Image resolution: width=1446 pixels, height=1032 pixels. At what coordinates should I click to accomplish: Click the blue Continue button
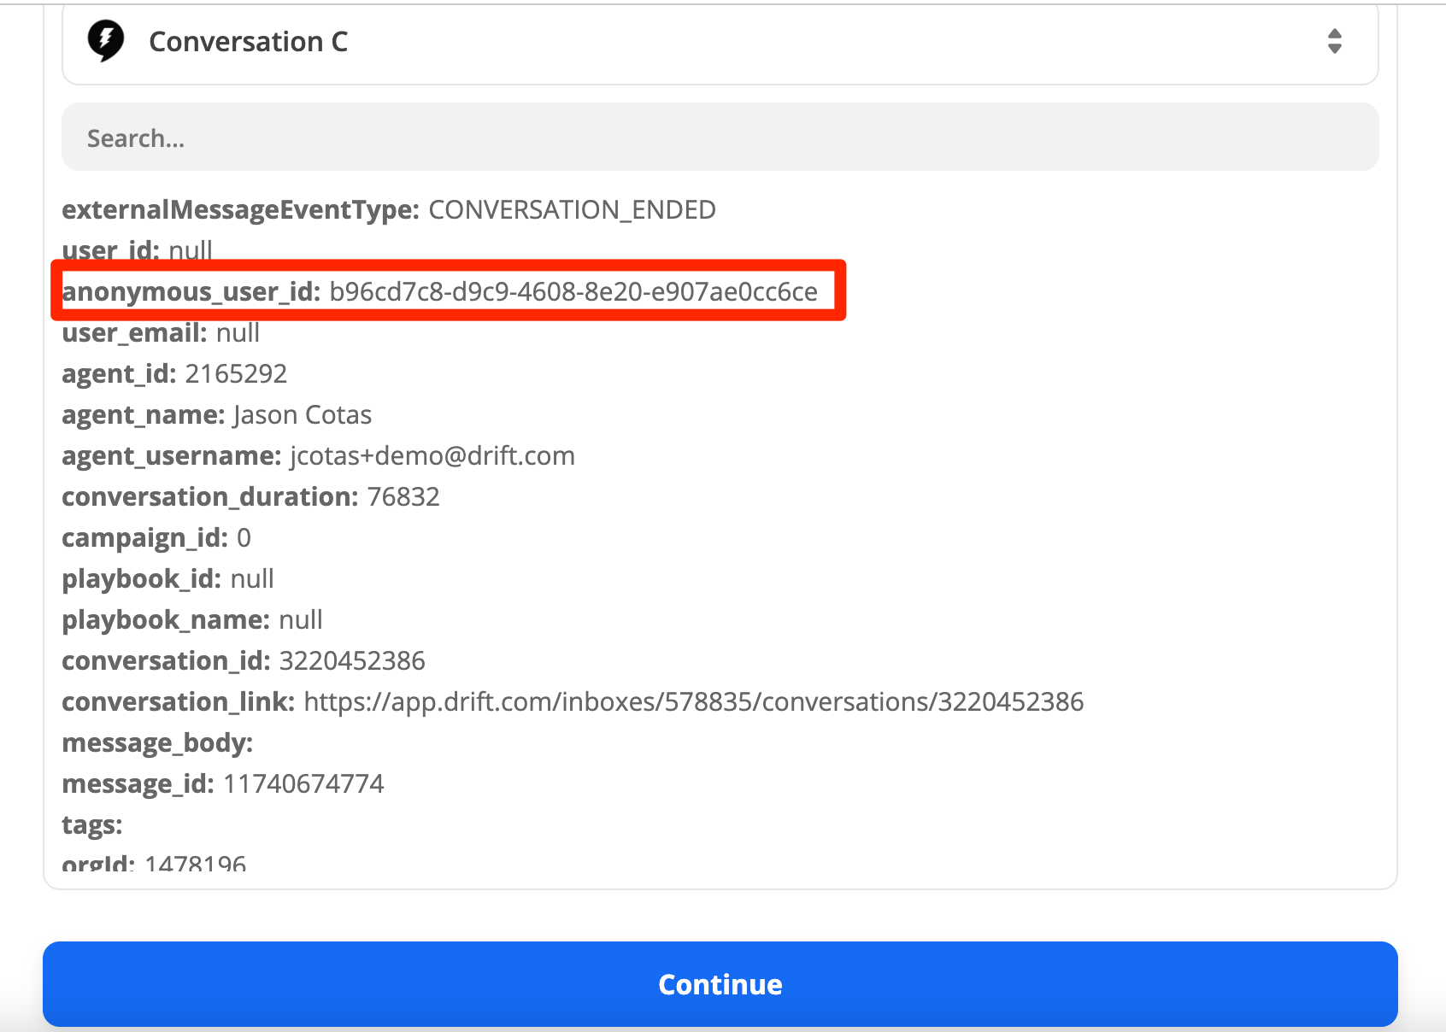coord(720,984)
